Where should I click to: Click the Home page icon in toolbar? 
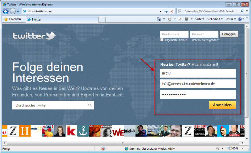point(158,19)
